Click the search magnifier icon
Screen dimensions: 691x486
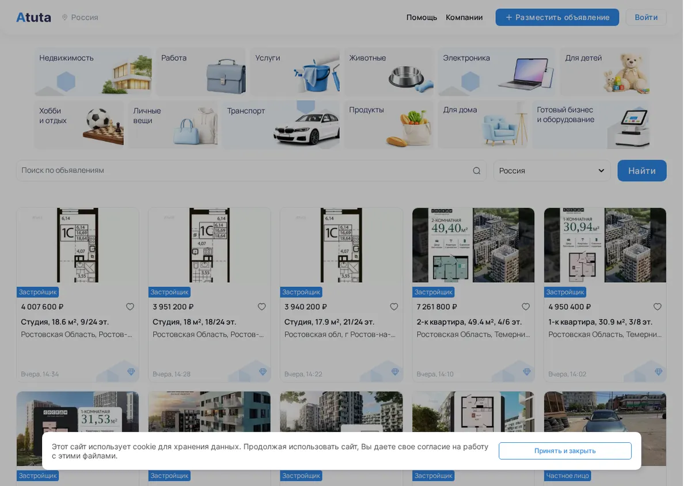pos(476,170)
